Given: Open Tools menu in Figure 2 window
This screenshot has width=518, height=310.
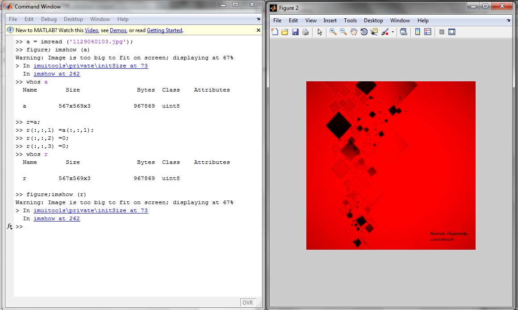Looking at the screenshot, I should click(x=350, y=21).
